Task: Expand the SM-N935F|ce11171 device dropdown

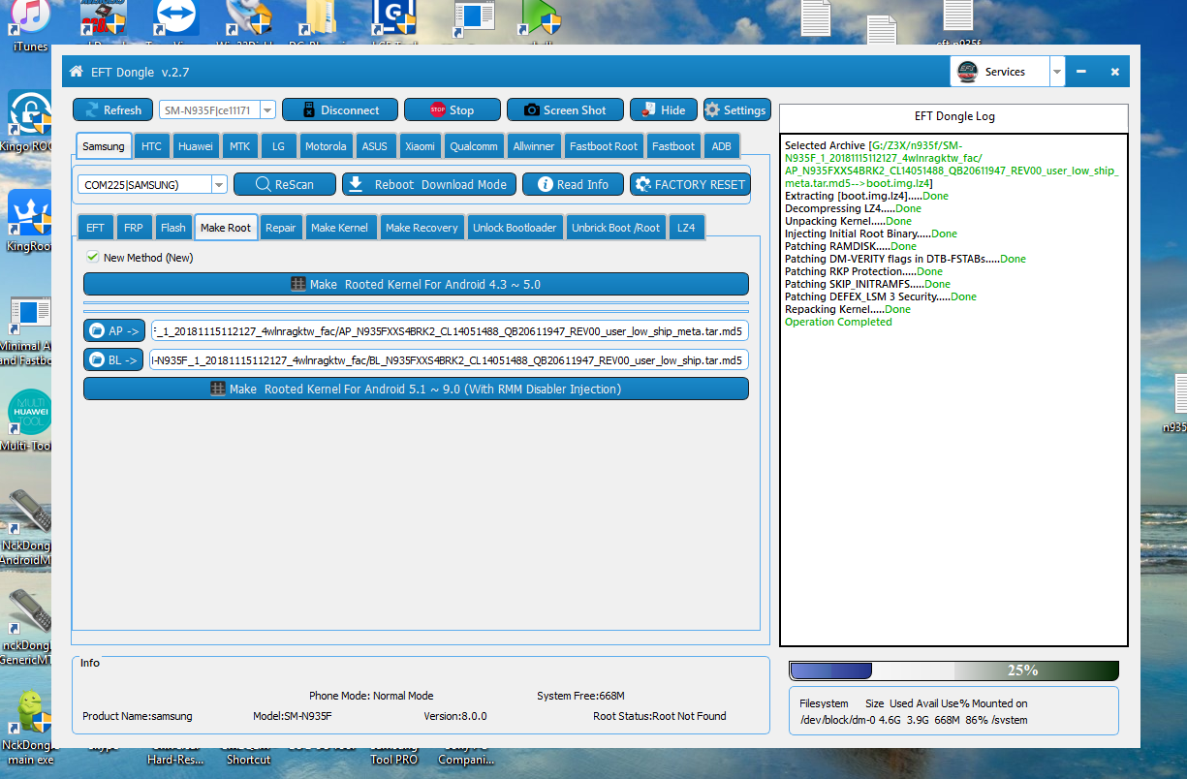Action: (267, 110)
